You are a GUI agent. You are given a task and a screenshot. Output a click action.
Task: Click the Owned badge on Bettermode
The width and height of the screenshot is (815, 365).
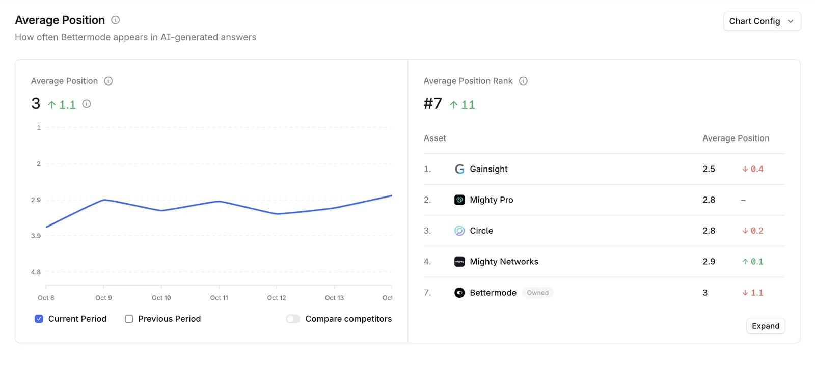(538, 293)
